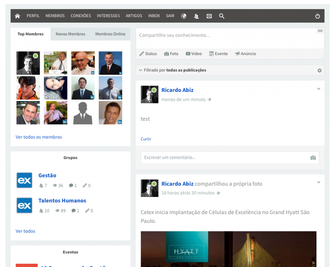Open the woman lying down member photo
Image resolution: width=334 pixels, height=267 pixels.
pyautogui.click(x=56, y=88)
